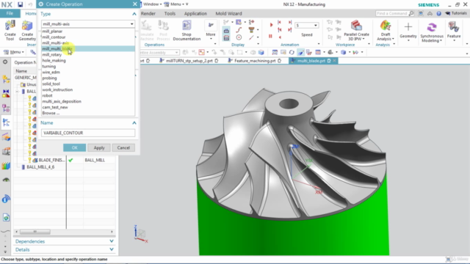Open Draft Analysis tool
The height and width of the screenshot is (264, 470).
point(386,30)
